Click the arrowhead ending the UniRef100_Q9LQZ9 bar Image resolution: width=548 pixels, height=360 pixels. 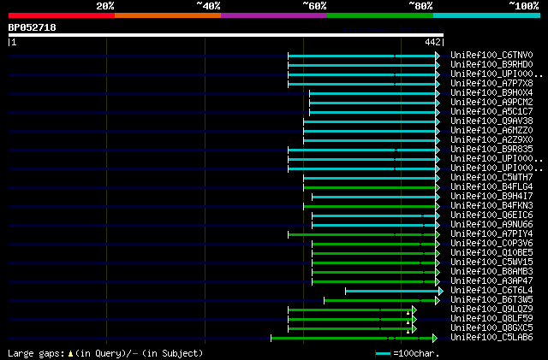coord(414,310)
